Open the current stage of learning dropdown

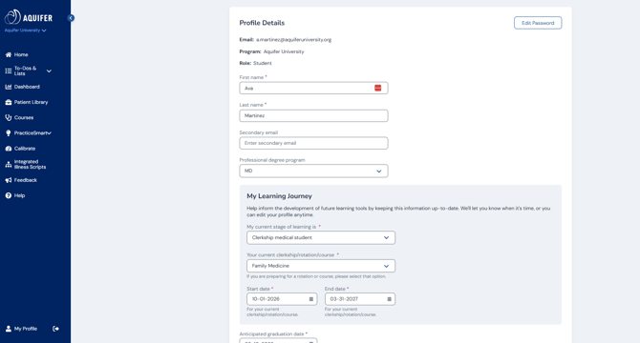point(321,237)
